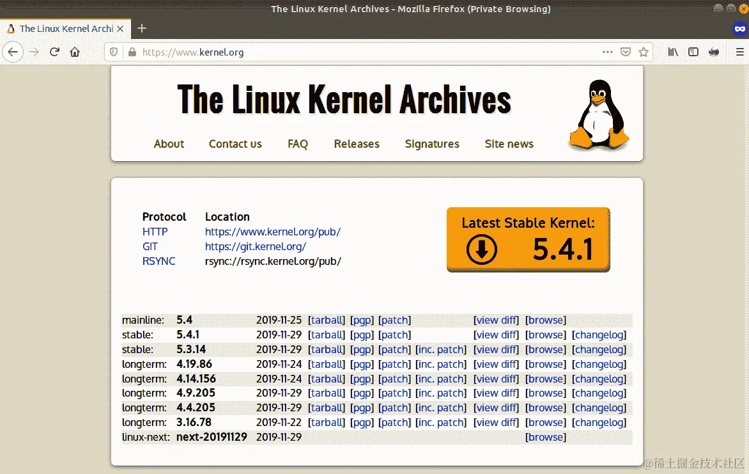Image resolution: width=749 pixels, height=474 pixels.
Task: Open the Library icon
Action: [673, 52]
